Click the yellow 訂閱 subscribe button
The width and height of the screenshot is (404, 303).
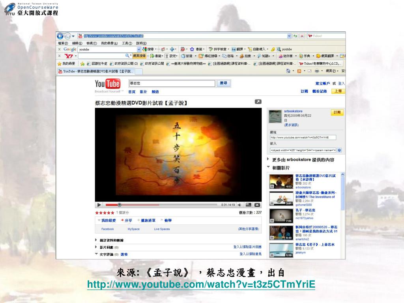(337, 112)
